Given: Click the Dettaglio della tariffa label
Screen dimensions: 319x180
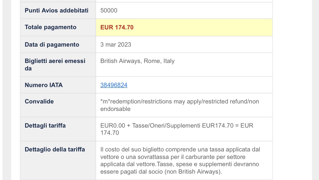Looking at the screenshot, I should point(55,149).
